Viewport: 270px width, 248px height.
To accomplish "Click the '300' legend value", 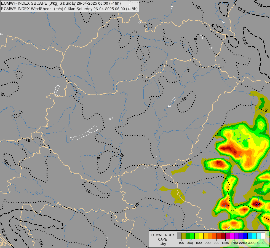I will tap(190, 243).
